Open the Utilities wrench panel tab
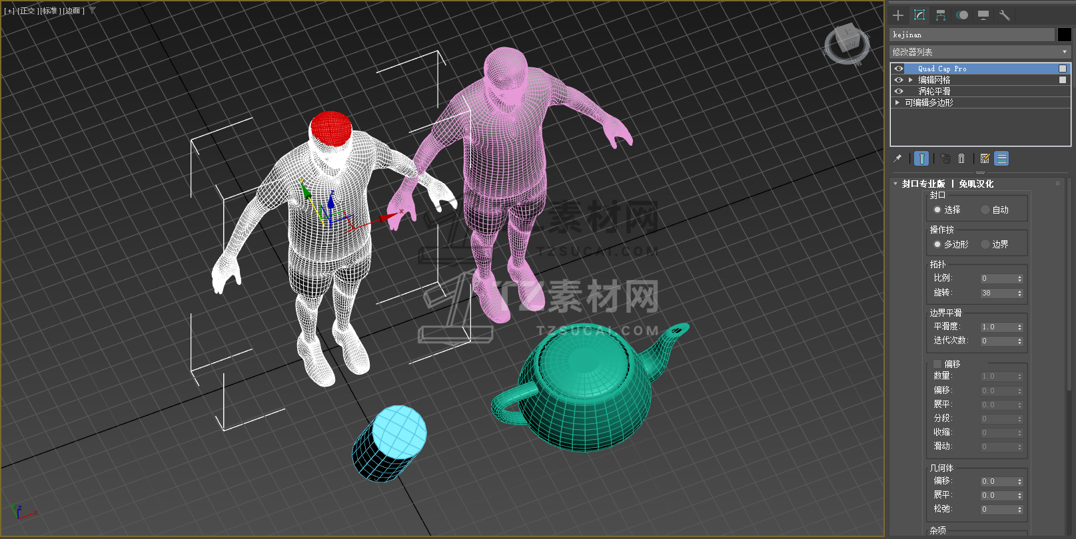This screenshot has width=1076, height=539. (x=1005, y=15)
